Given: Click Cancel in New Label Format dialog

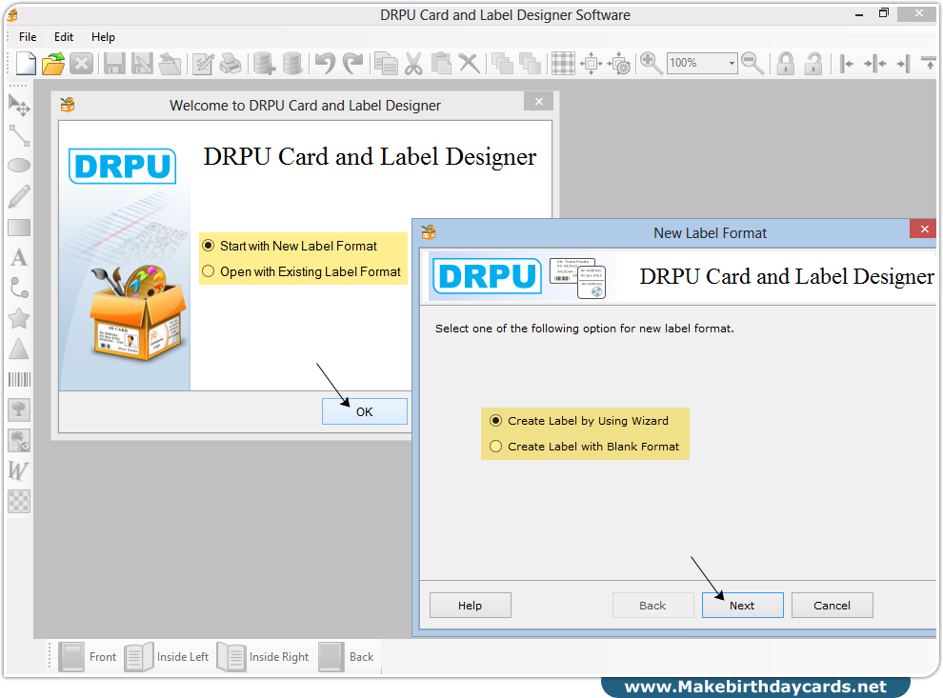Looking at the screenshot, I should click(x=833, y=606).
